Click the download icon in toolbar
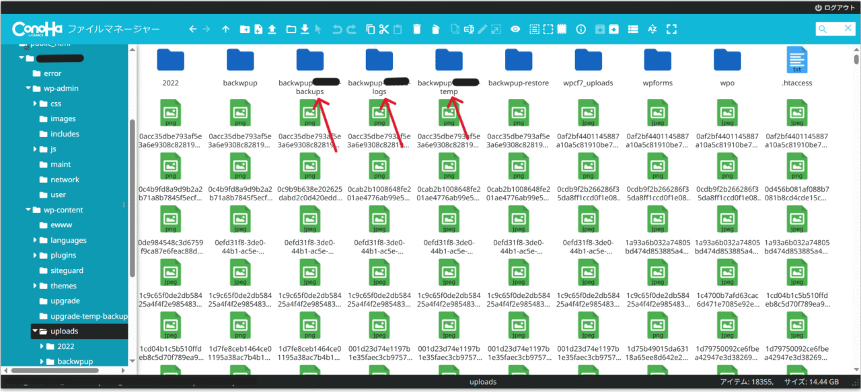This screenshot has width=861, height=392. click(x=305, y=29)
